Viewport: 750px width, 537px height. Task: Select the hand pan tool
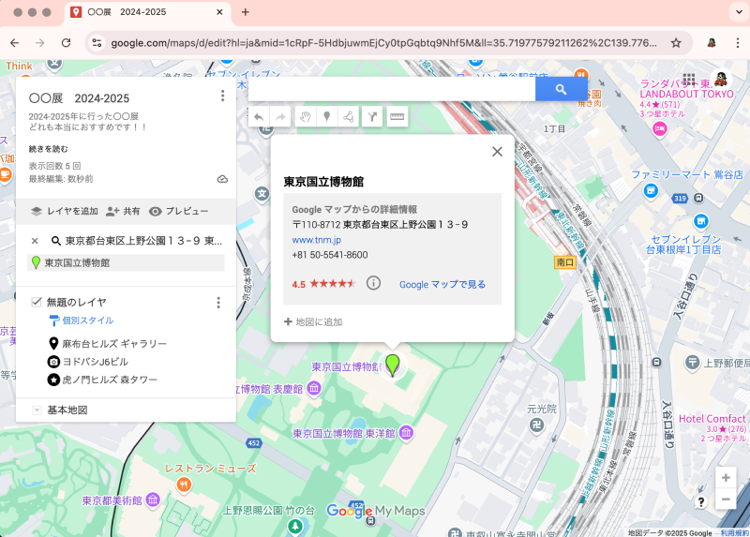click(306, 116)
